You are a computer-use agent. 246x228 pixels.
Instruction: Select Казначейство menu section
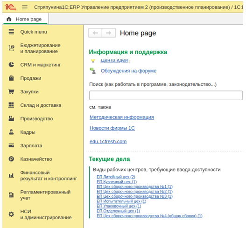coord(36,159)
